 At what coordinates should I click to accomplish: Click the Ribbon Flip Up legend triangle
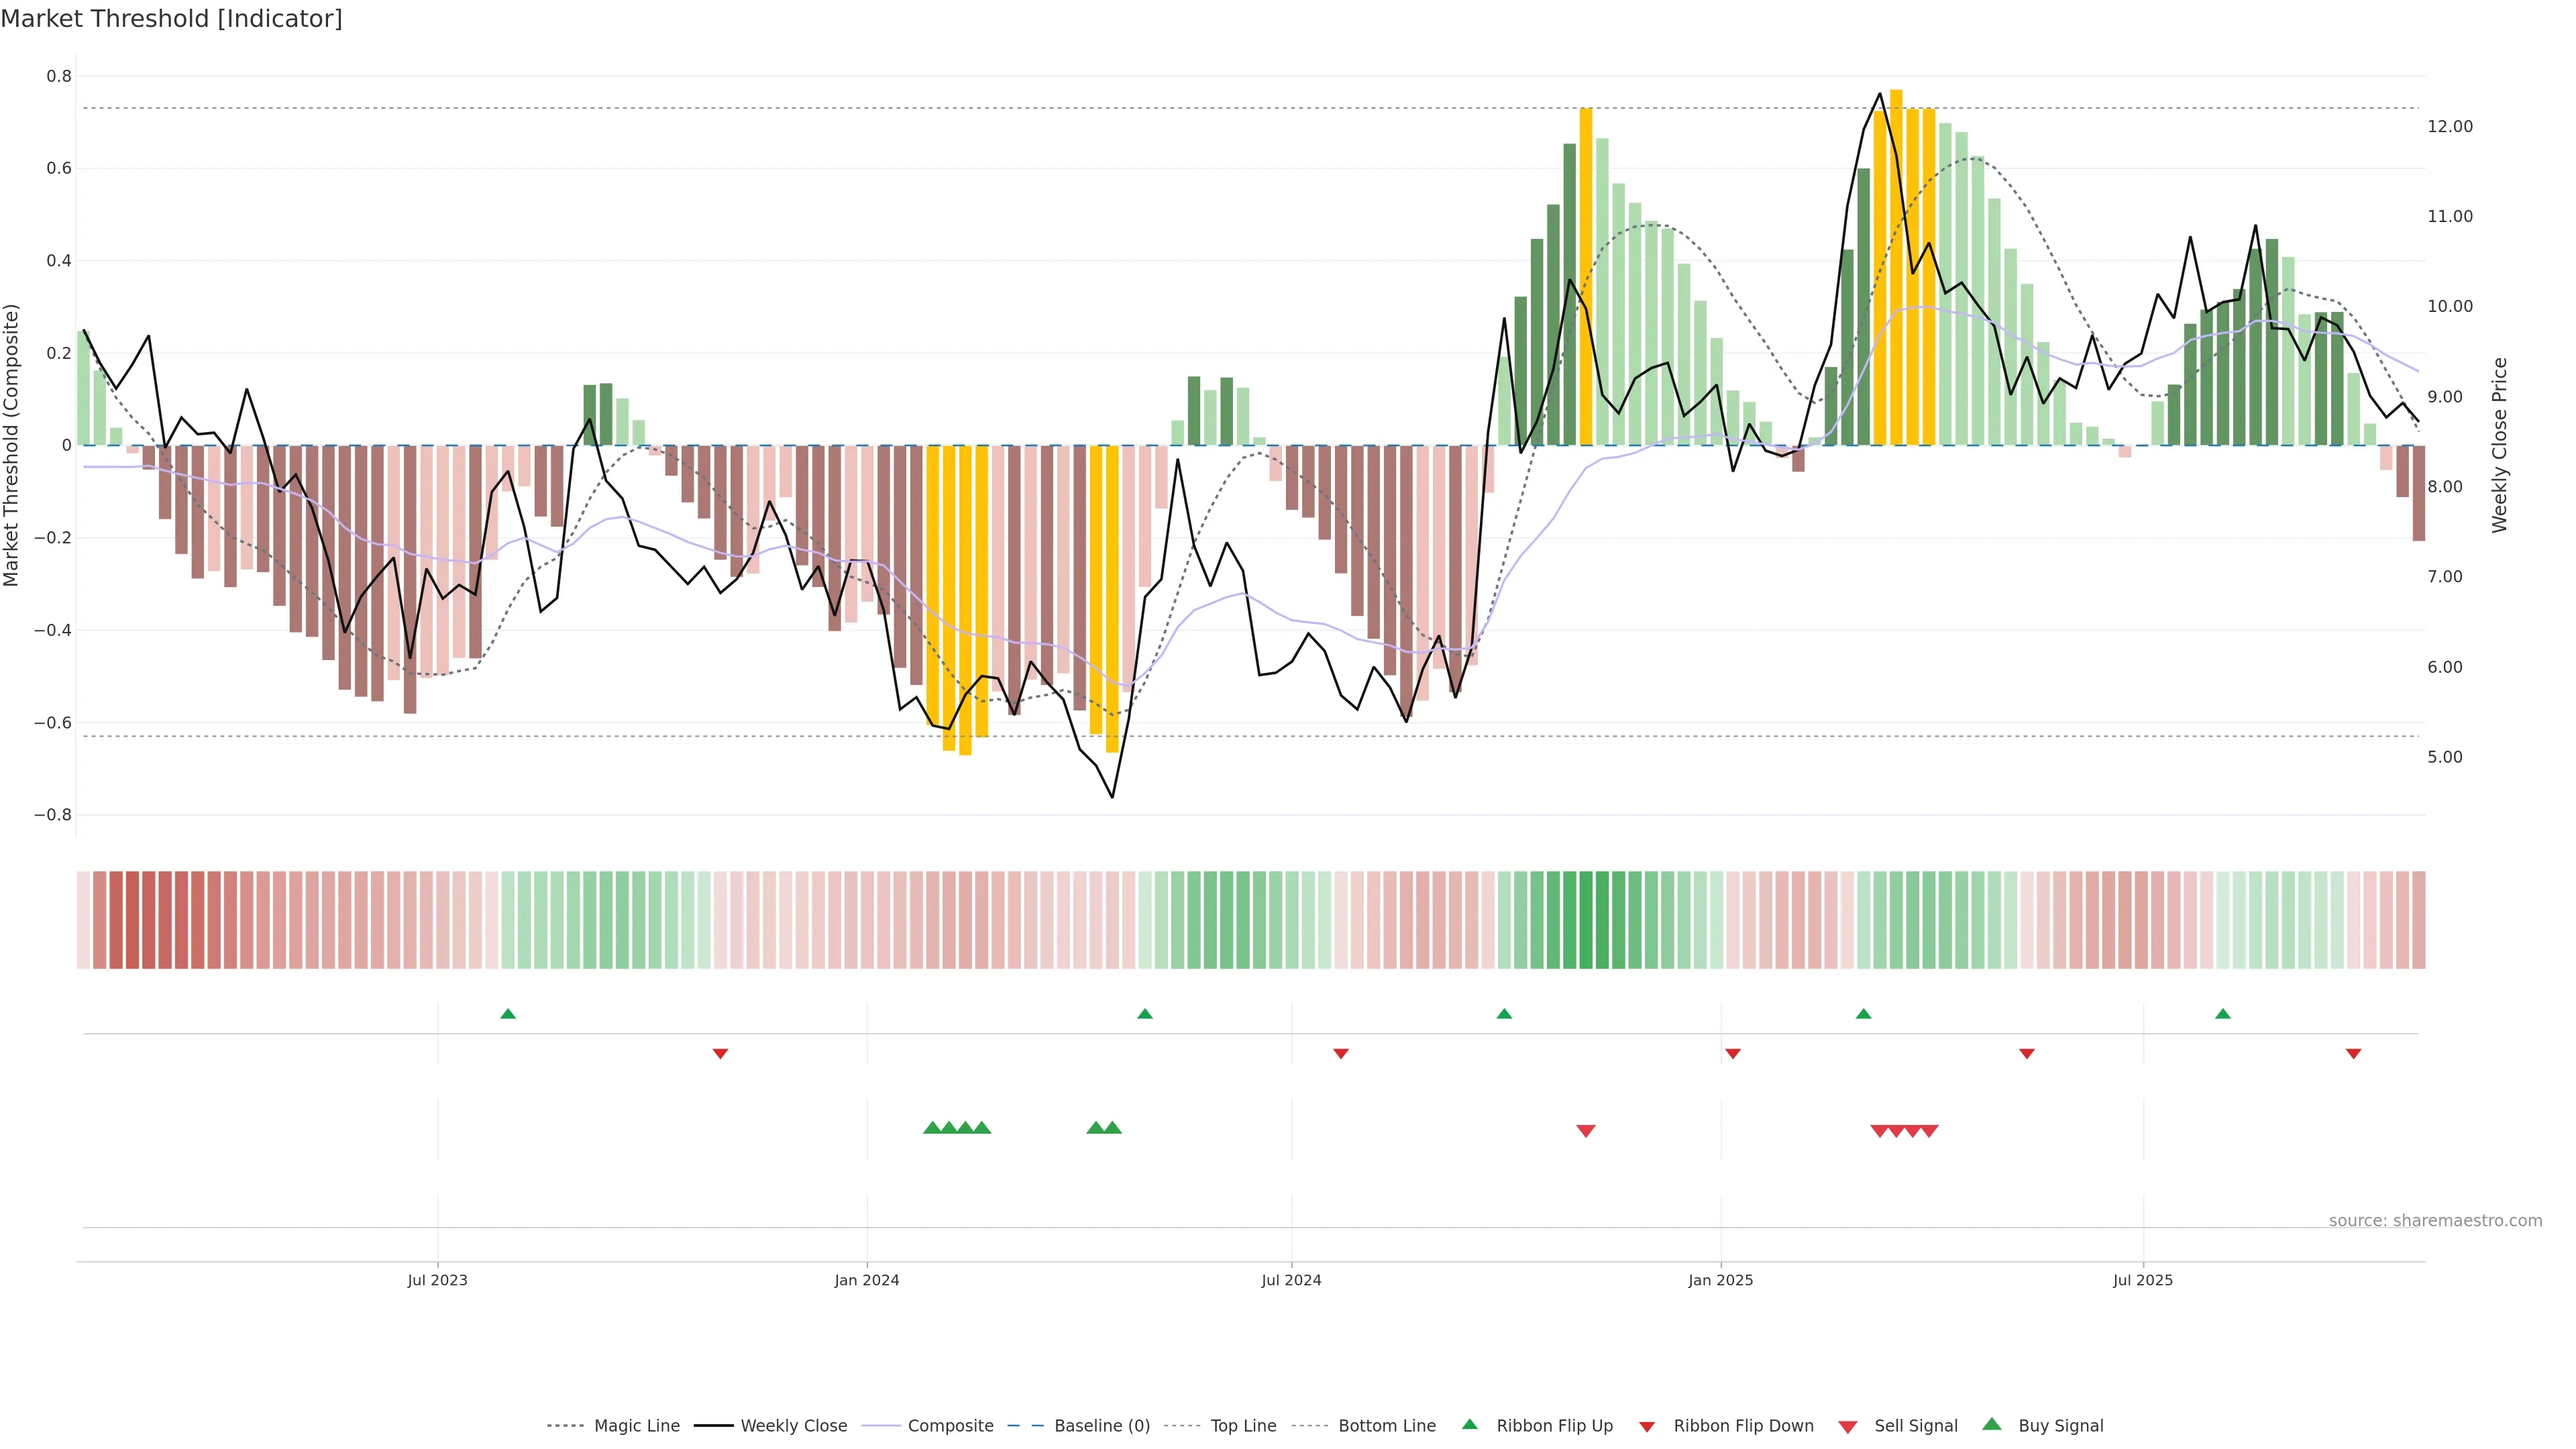1469,1424
